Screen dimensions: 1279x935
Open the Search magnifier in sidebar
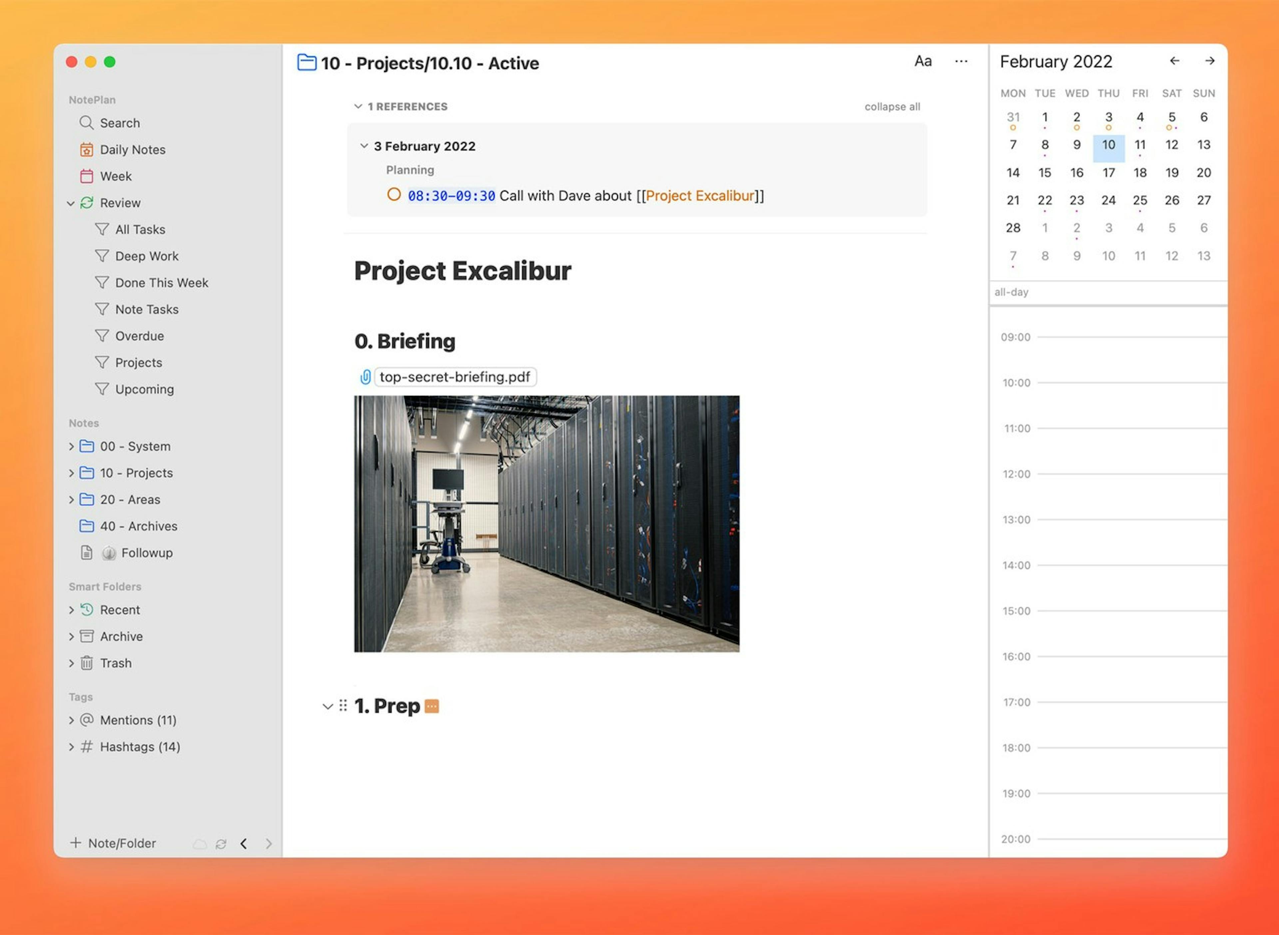tap(86, 123)
